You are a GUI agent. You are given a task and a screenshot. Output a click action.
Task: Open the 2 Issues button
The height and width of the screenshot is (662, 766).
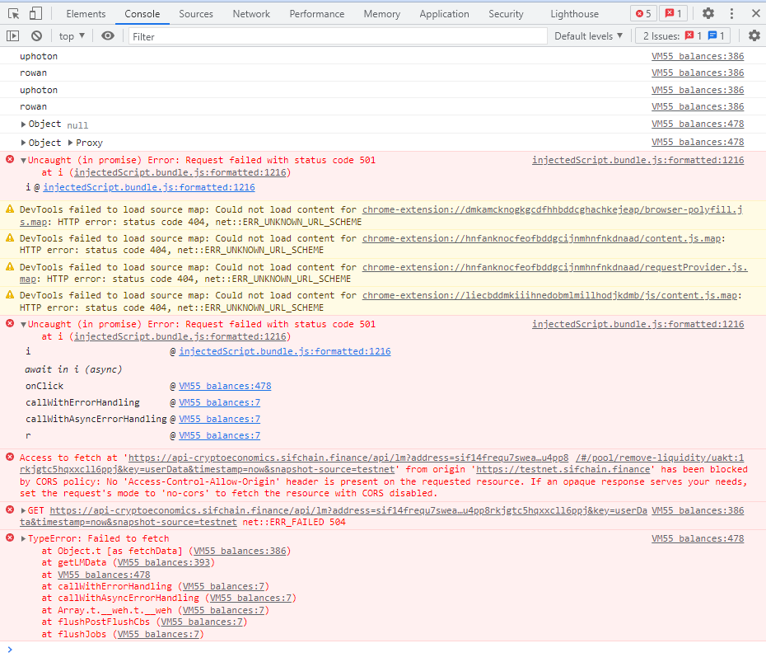click(x=683, y=35)
